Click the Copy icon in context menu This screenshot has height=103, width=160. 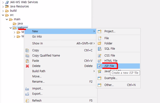[x=27, y=51]
